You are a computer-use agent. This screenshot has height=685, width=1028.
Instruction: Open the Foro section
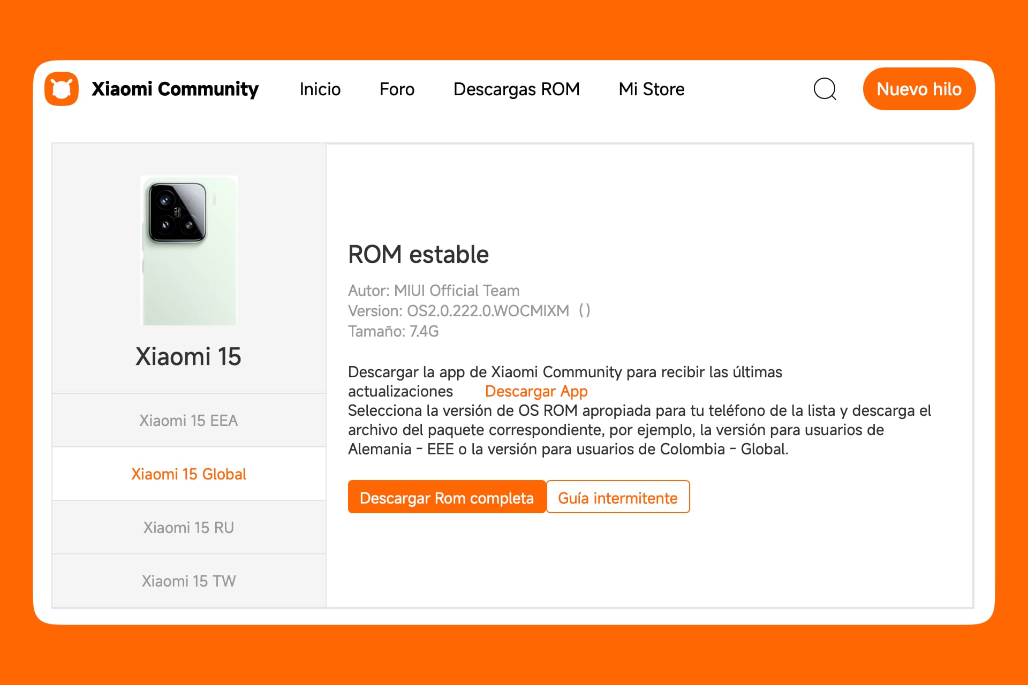coord(396,89)
